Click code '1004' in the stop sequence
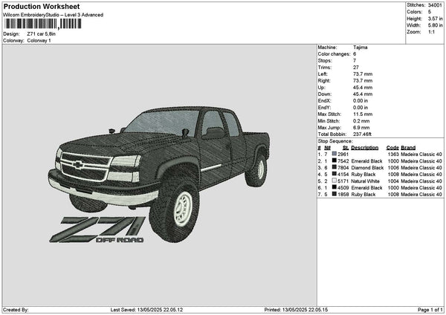446x315 pixels. (393, 181)
